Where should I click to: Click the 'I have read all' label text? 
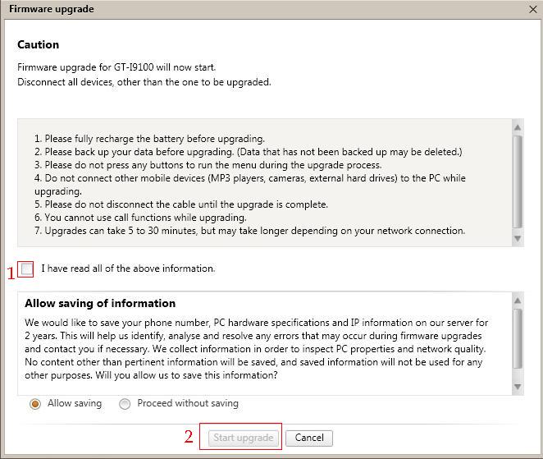pos(128,269)
